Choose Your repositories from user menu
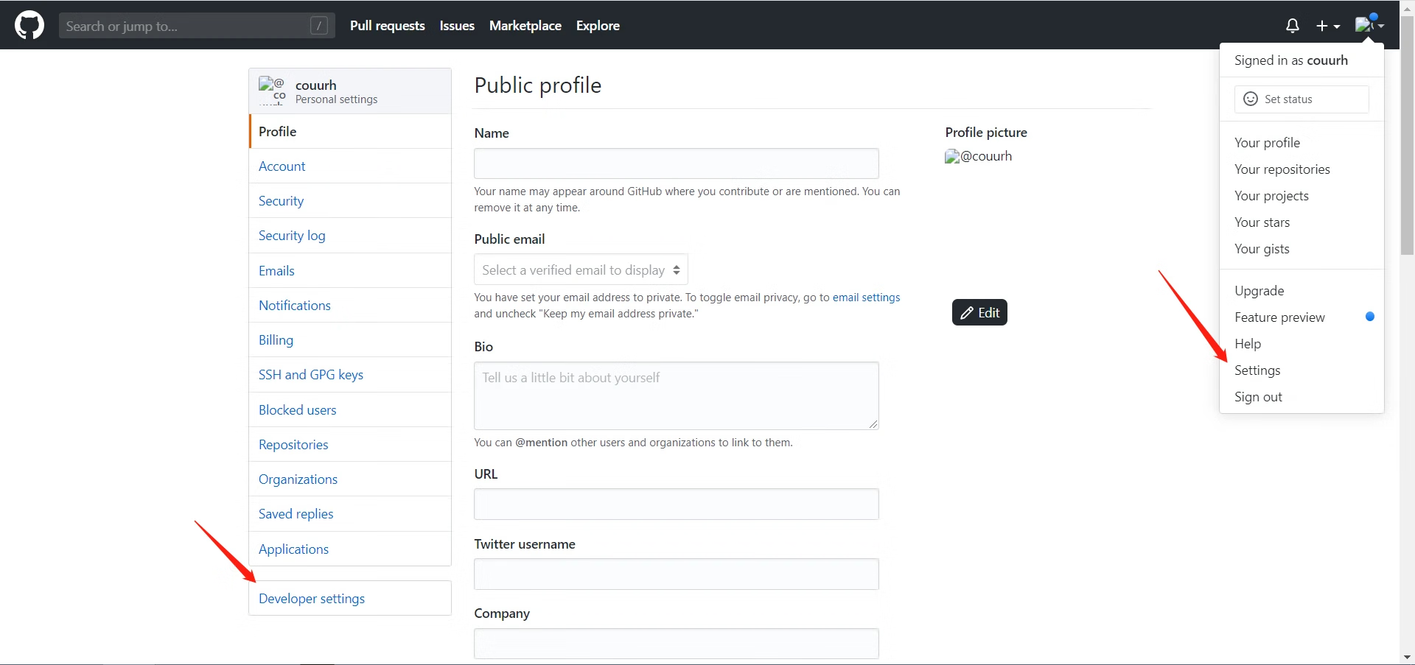This screenshot has height=665, width=1415. click(x=1302, y=169)
